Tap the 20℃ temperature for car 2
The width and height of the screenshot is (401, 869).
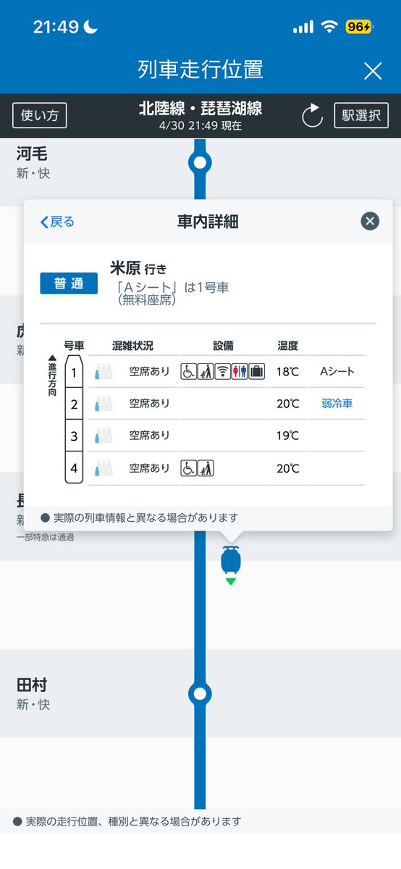pos(288,404)
